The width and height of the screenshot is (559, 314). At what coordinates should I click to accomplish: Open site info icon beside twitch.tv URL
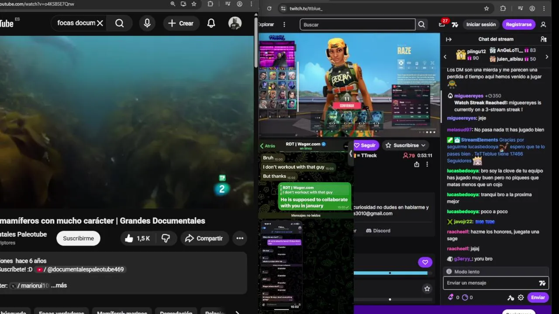pos(283,8)
